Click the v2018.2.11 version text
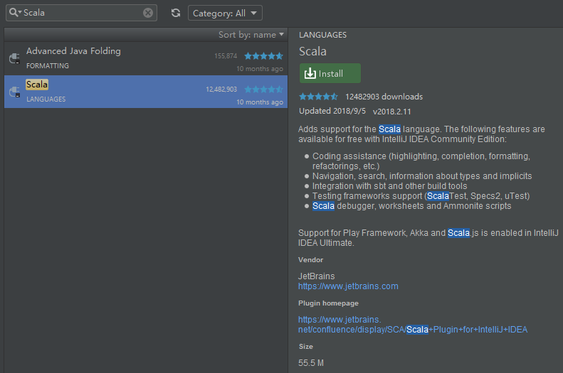 point(391,112)
